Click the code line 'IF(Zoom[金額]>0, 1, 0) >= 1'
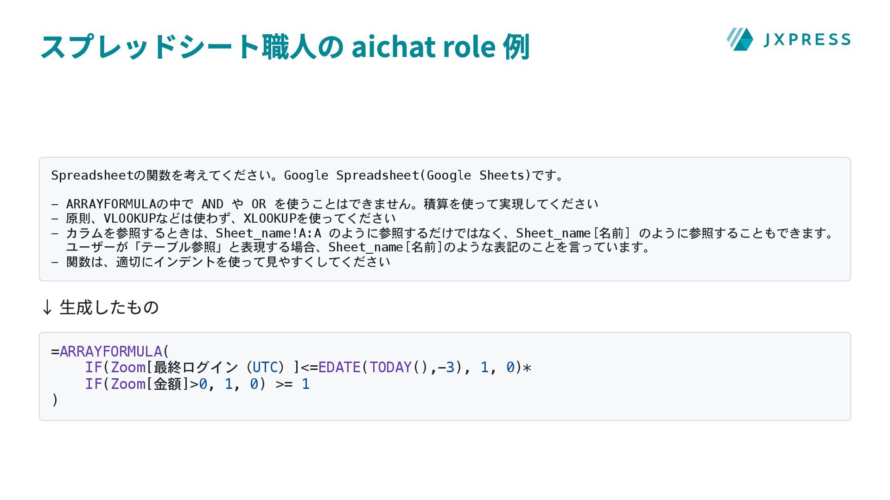This screenshot has height=500, width=890. 197,384
